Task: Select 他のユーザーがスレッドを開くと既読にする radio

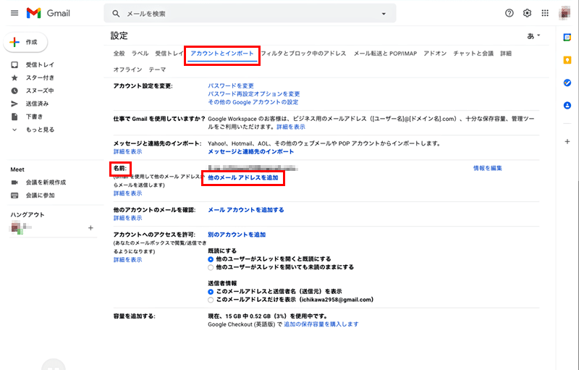Action: coord(211,259)
